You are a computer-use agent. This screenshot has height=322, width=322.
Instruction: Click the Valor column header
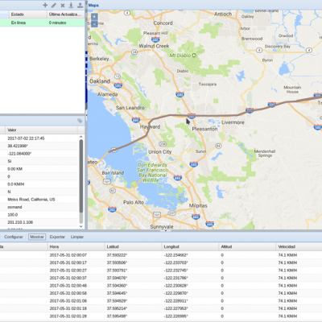pyautogui.click(x=42, y=130)
